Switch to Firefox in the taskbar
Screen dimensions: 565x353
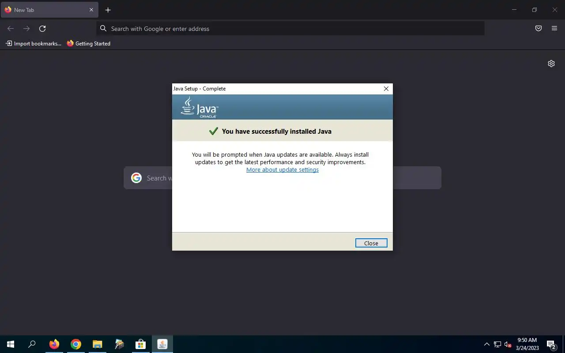(x=54, y=344)
